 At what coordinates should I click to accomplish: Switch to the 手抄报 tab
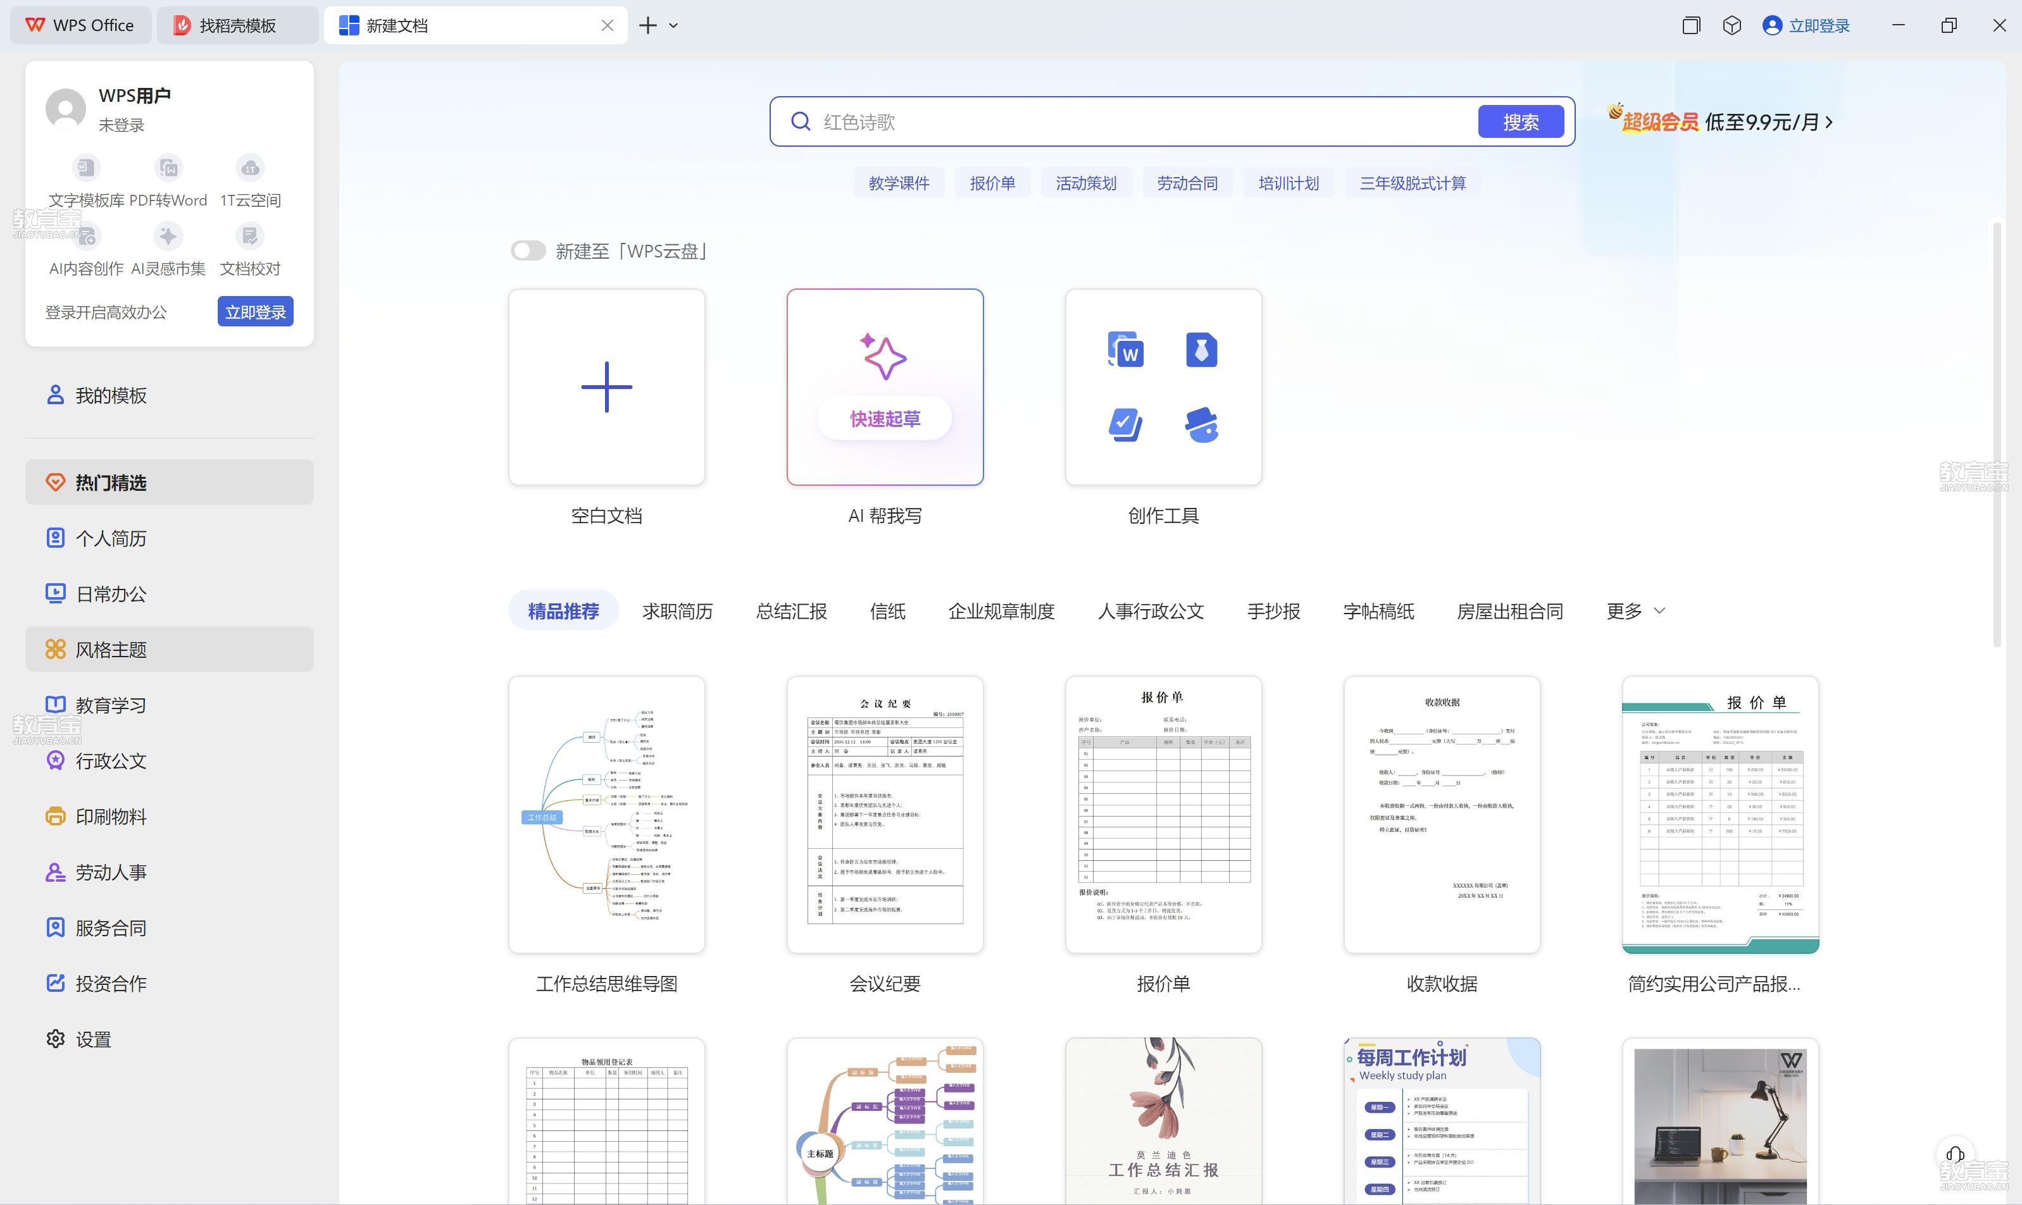[x=1273, y=610]
